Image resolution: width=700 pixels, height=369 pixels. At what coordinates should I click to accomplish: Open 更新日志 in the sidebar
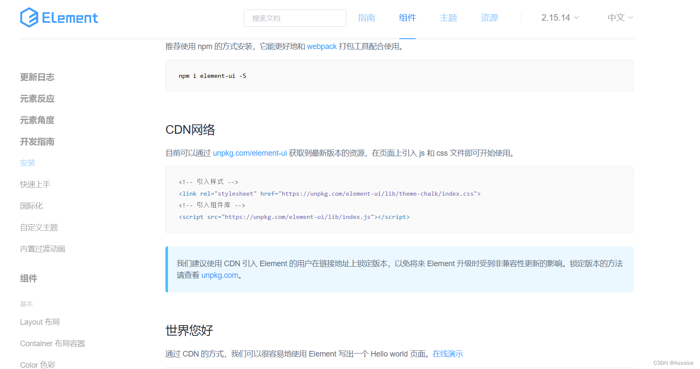[37, 77]
